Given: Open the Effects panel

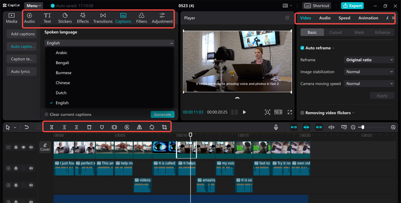Looking at the screenshot, I should tap(83, 18).
